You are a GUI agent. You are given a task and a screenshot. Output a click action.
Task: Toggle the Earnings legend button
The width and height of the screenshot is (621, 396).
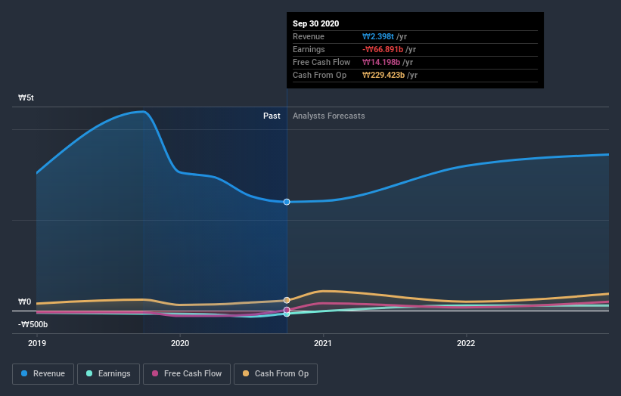[x=108, y=374]
